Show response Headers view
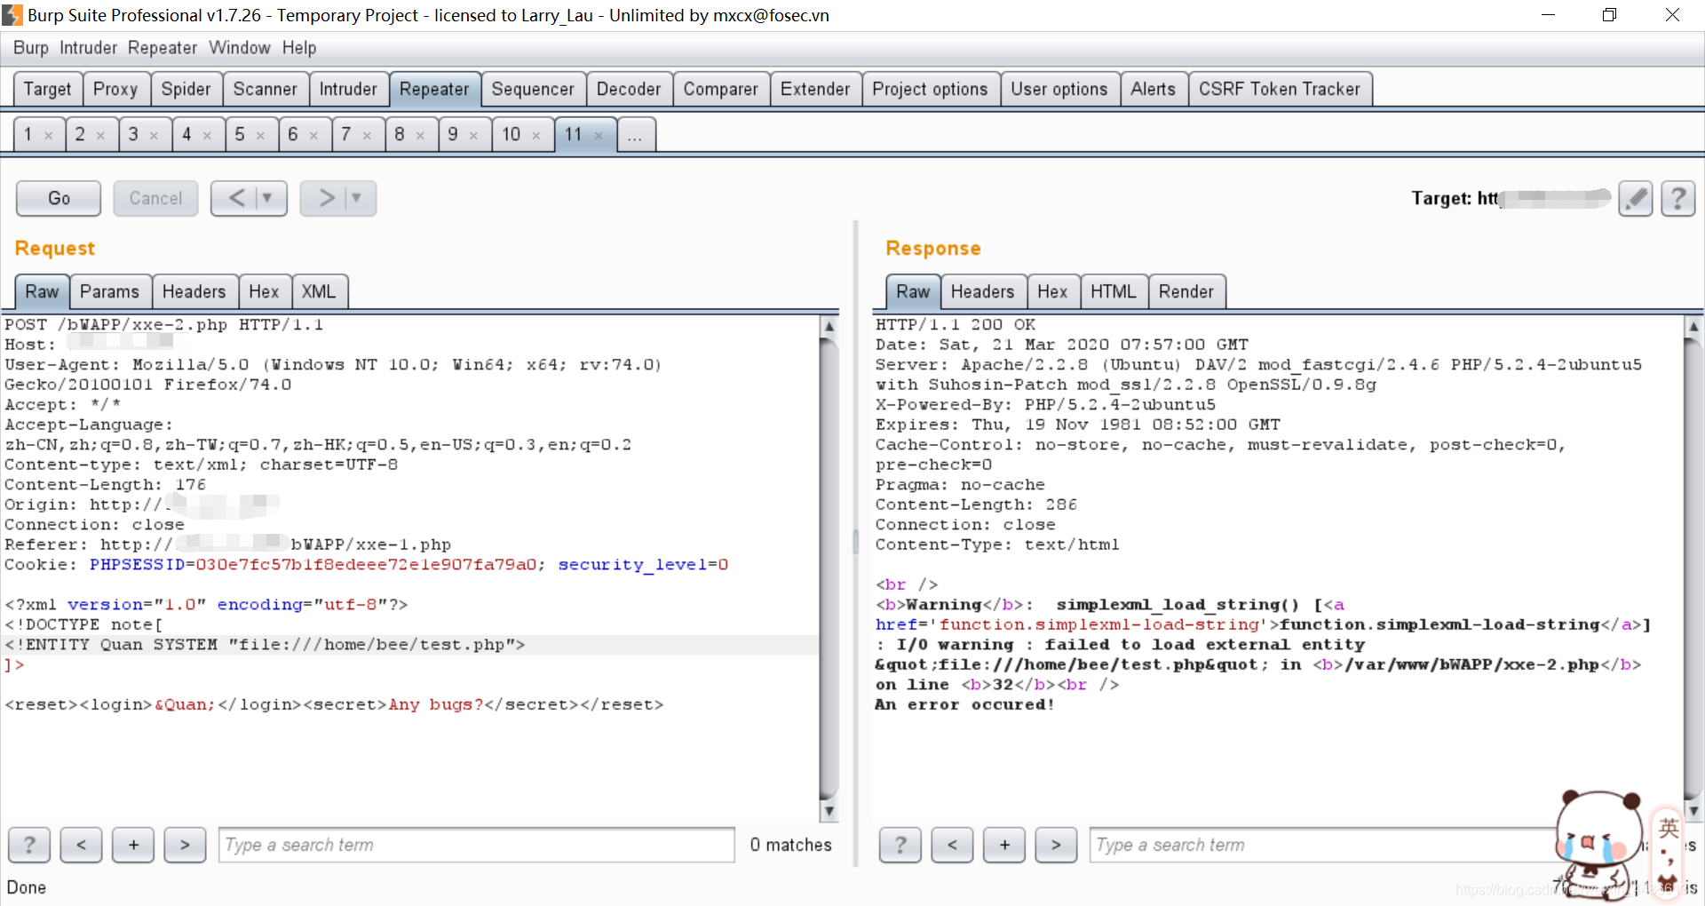Viewport: 1705px width, 906px height. [982, 291]
